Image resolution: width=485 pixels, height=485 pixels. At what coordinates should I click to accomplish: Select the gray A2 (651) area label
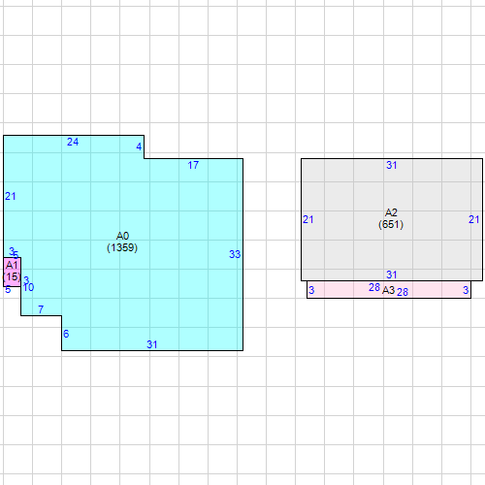(x=391, y=218)
